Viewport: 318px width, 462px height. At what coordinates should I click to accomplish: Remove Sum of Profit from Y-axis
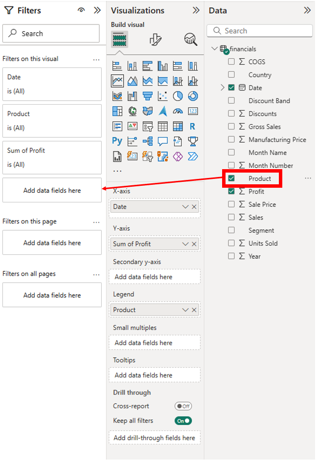click(x=194, y=244)
